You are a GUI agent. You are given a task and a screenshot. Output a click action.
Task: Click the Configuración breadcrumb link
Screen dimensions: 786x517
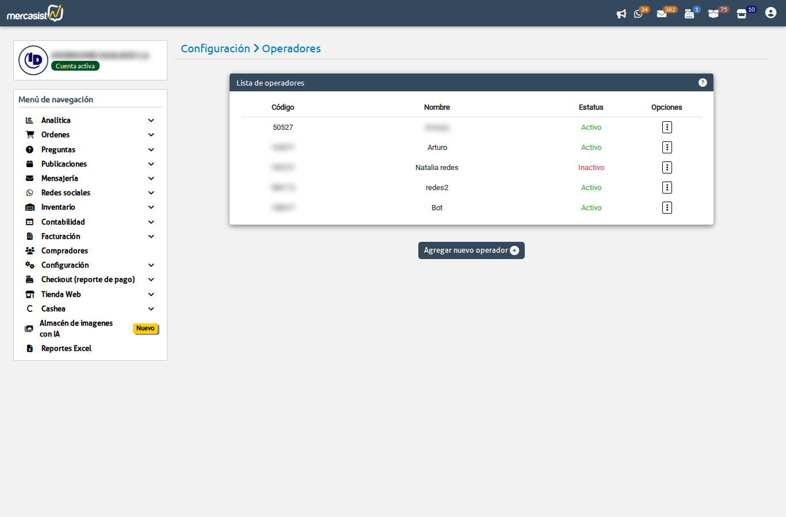(x=215, y=49)
